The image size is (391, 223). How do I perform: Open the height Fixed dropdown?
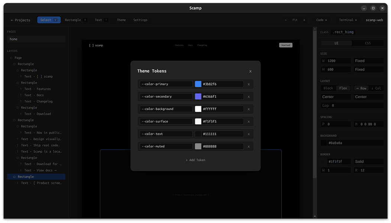[368, 70]
